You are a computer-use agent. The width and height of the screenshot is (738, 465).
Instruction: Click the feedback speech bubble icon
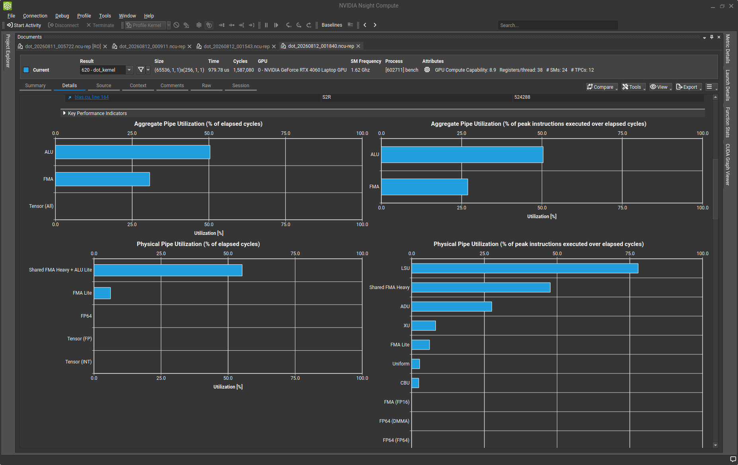[733, 459]
